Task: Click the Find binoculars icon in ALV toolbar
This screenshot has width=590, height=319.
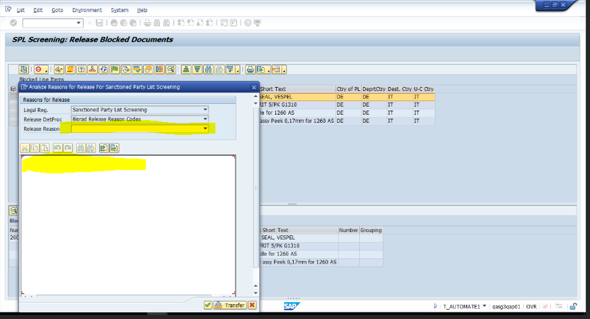Action: coord(209,69)
